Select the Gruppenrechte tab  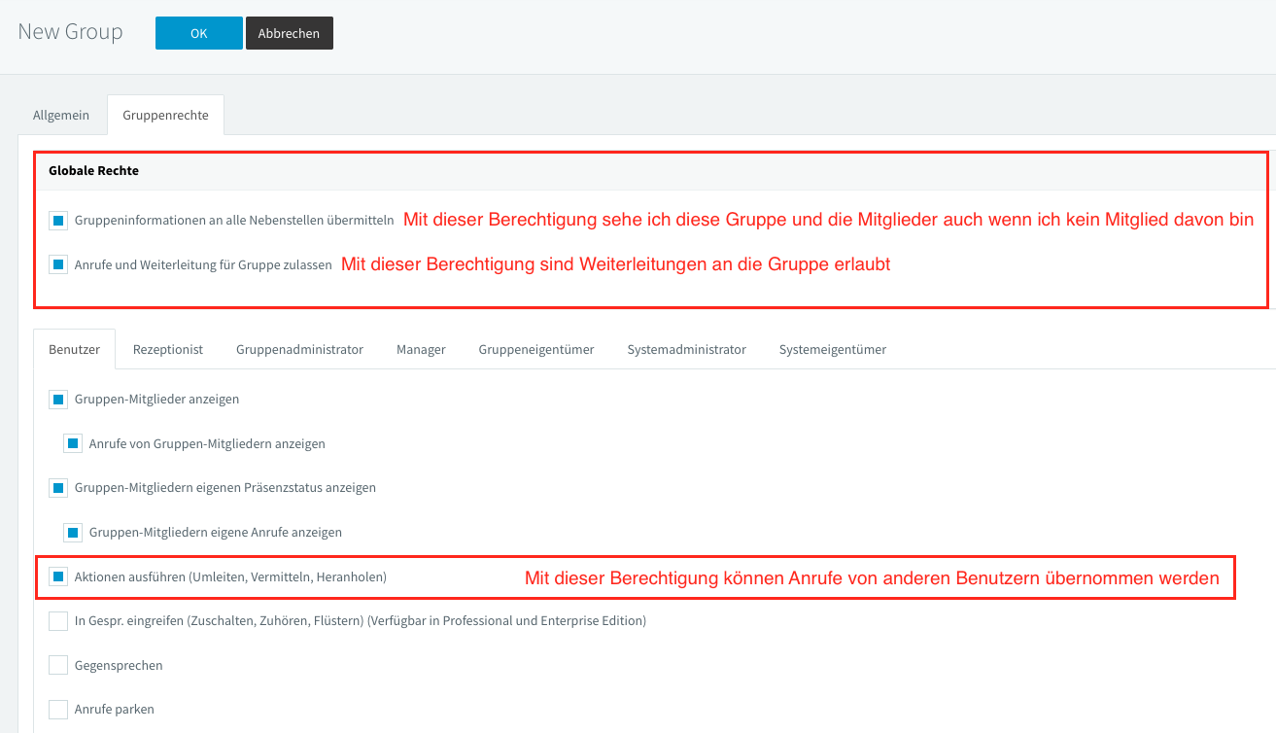click(165, 115)
